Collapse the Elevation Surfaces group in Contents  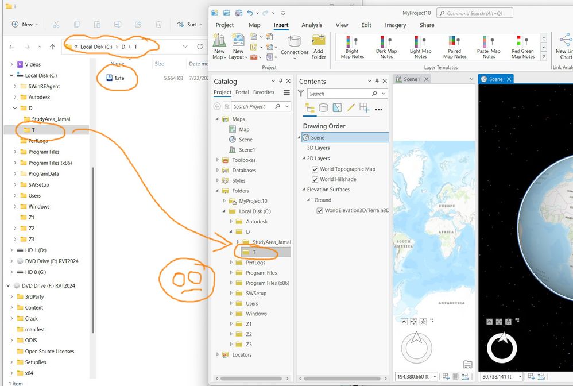pos(303,190)
